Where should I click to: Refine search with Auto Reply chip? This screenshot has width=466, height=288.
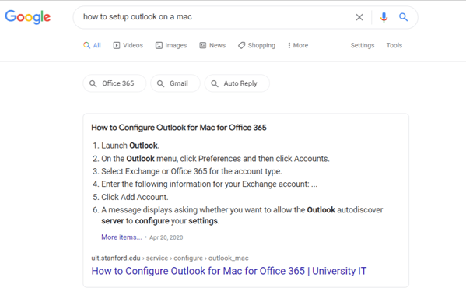tap(237, 83)
